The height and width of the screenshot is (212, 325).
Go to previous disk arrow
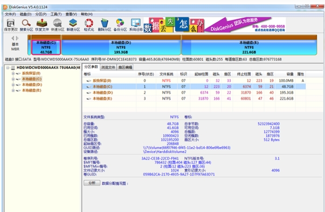click(x=13, y=38)
